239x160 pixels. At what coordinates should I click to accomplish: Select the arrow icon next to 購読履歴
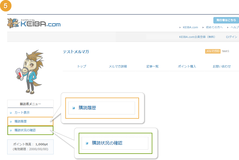(x=11, y=122)
